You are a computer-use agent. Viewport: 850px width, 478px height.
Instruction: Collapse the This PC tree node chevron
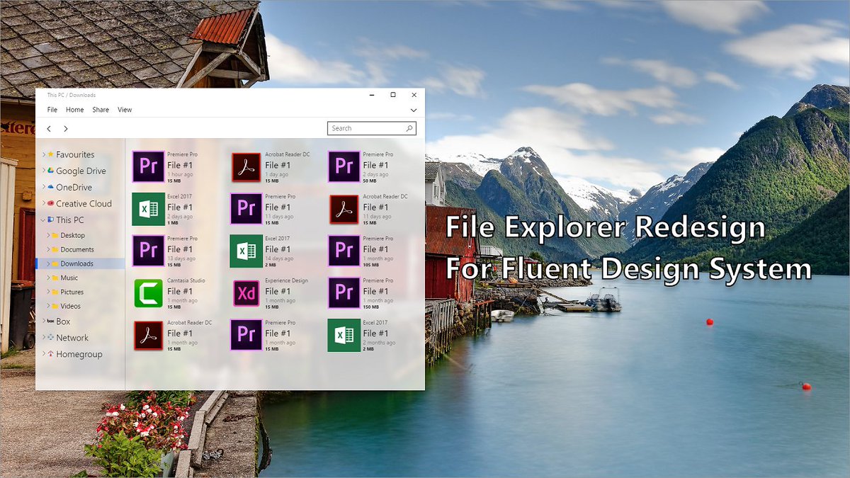click(x=43, y=220)
